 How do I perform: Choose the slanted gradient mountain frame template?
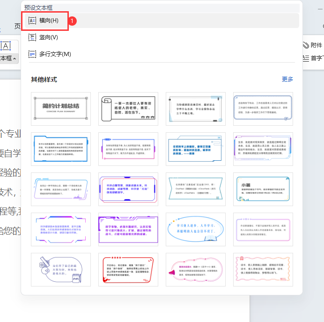coord(61,189)
